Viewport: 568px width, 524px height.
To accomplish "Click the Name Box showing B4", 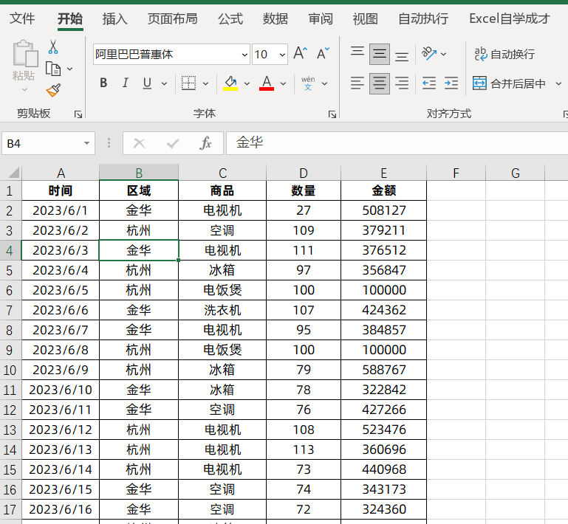I will point(43,144).
